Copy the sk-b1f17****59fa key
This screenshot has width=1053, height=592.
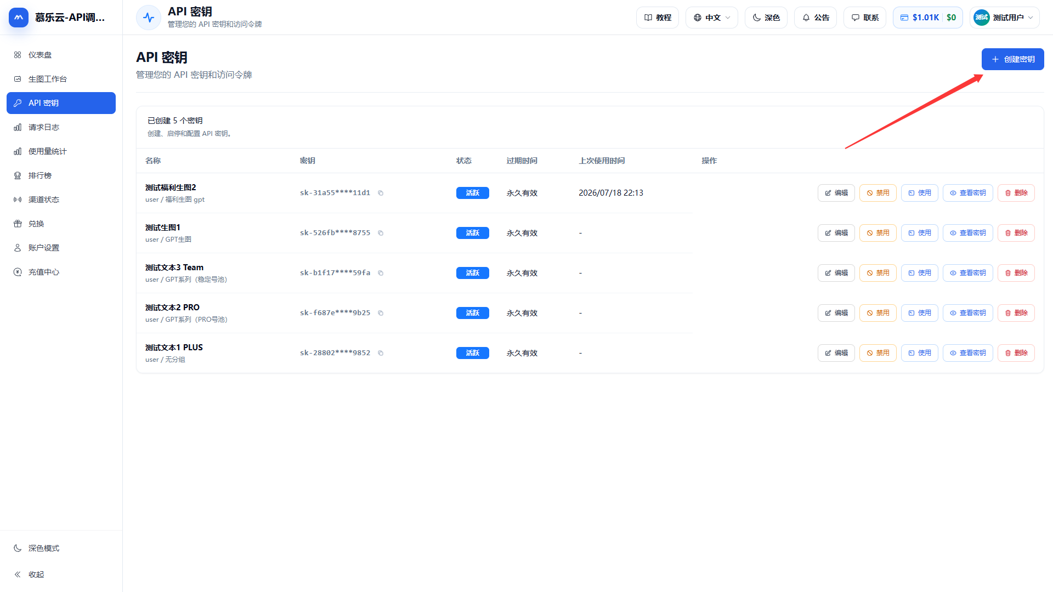[381, 273]
